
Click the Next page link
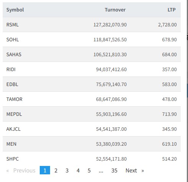(131, 171)
